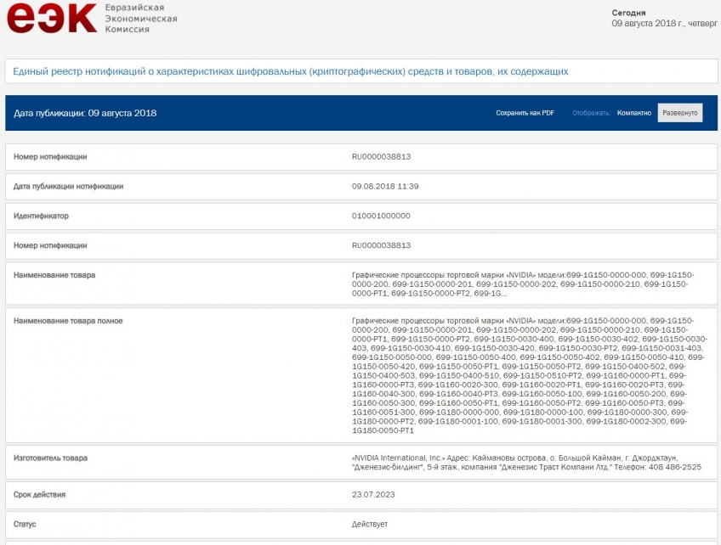
Task: Select the status value Действует
Action: (x=369, y=524)
